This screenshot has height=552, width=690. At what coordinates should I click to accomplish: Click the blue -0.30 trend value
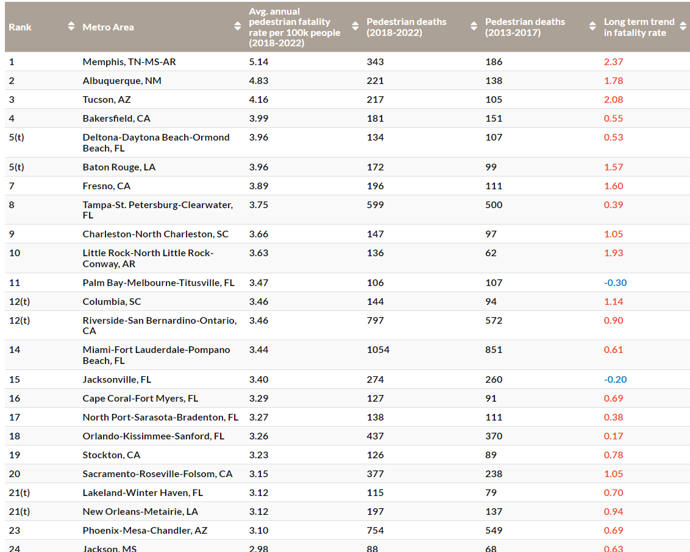tap(615, 282)
